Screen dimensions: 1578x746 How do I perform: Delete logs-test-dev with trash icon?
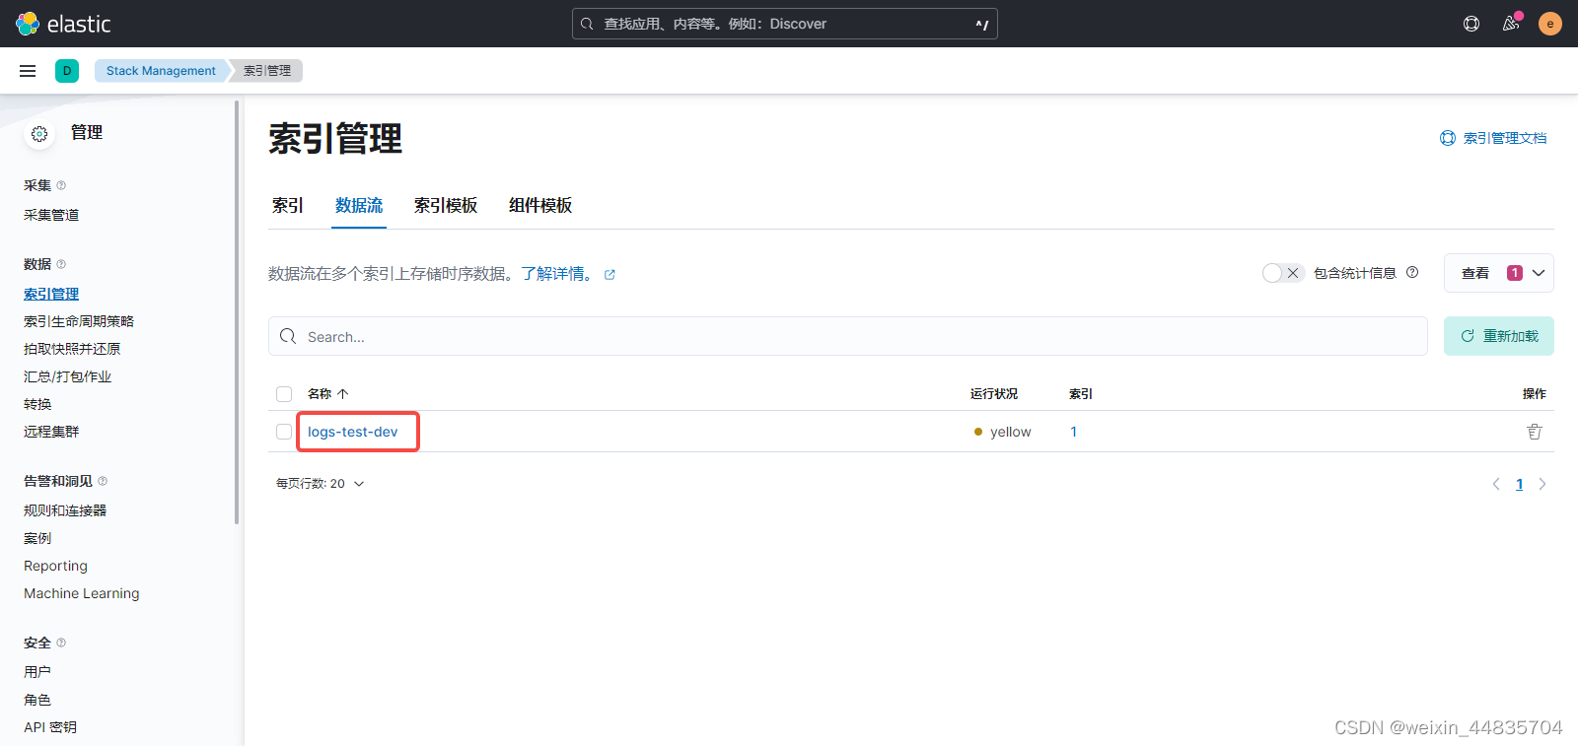coord(1535,432)
